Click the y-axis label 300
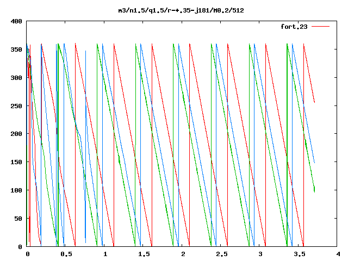Screen dimensions: 348x261 click(x=16, y=78)
